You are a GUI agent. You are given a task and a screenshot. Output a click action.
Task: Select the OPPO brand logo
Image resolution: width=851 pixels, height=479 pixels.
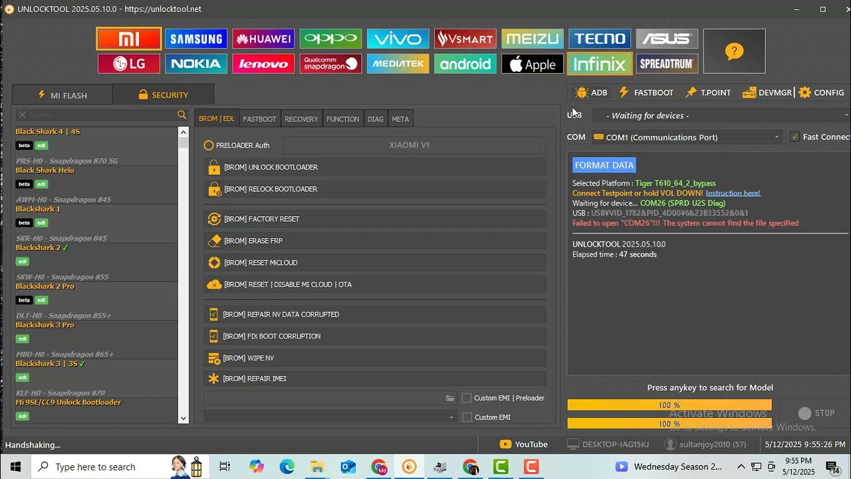[x=330, y=39]
